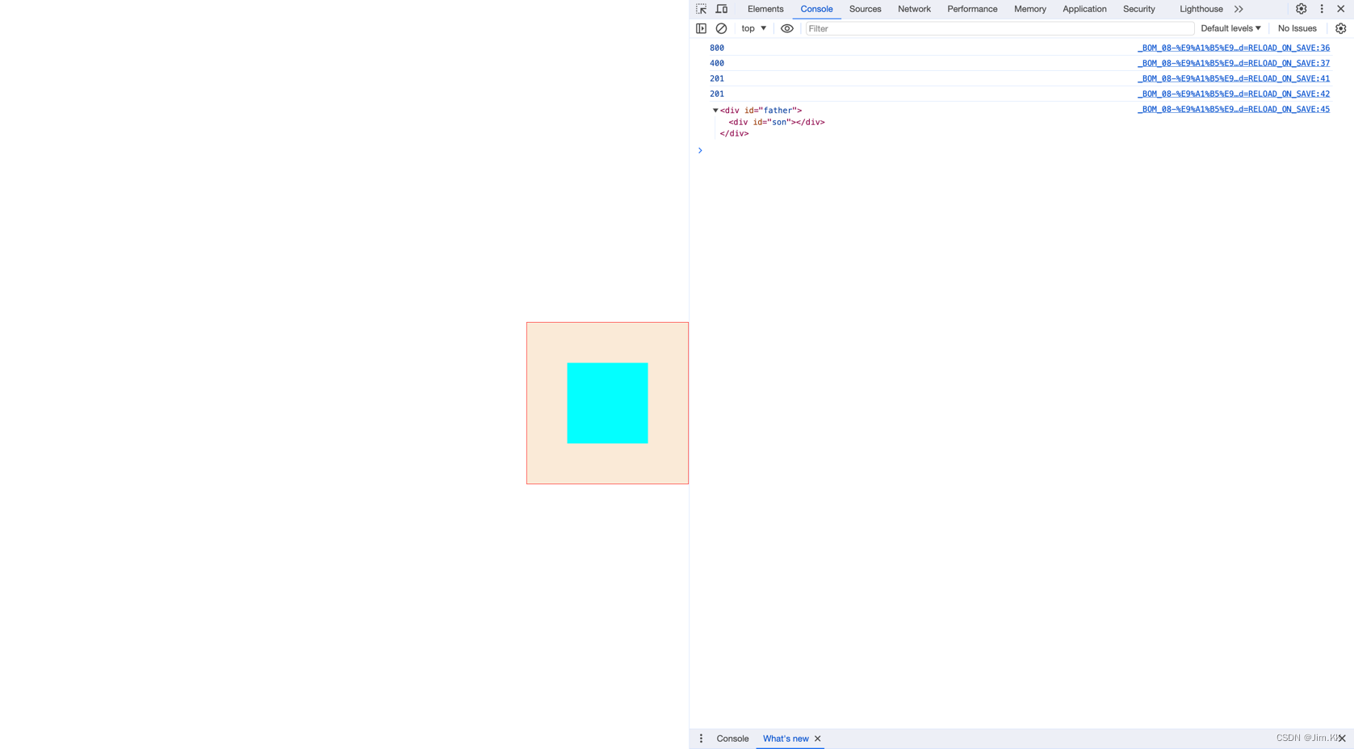Open the Security tab
The image size is (1354, 749).
[1138, 9]
